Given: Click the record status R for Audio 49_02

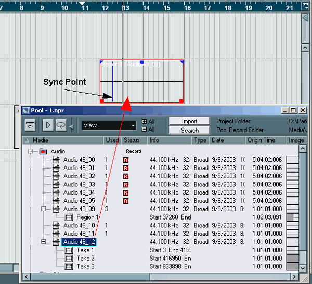Looking at the screenshot, I should 125,176.
